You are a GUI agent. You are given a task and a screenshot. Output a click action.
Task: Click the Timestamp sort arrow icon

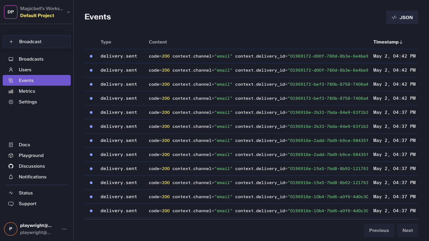click(x=401, y=42)
